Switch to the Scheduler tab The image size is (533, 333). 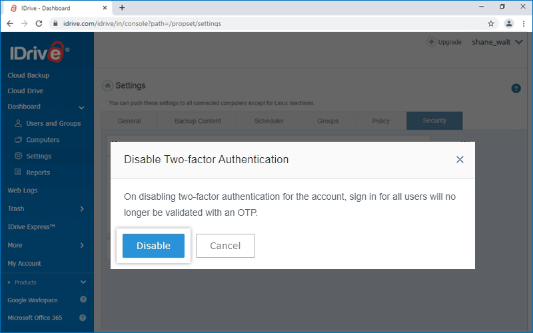tap(269, 121)
